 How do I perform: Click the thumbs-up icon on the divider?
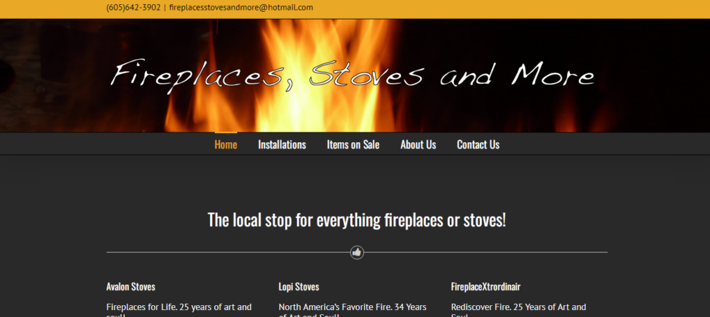coord(357,252)
